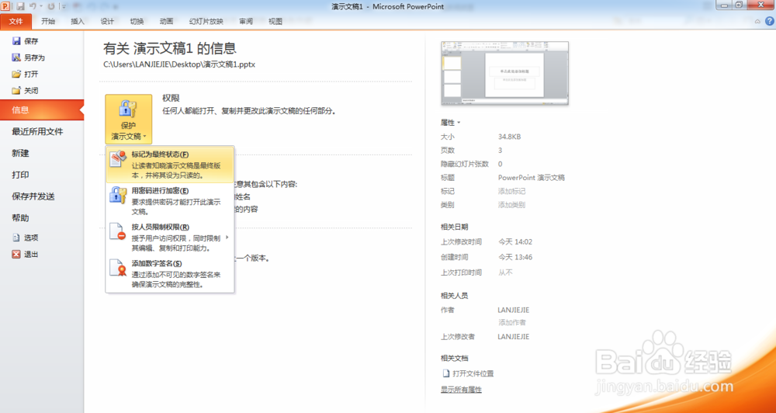Click the Permissions (权限) heading text
Image resolution: width=776 pixels, height=413 pixels.
pos(171,99)
